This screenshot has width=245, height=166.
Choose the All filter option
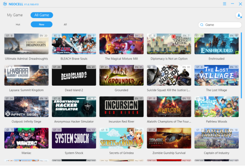65,24
